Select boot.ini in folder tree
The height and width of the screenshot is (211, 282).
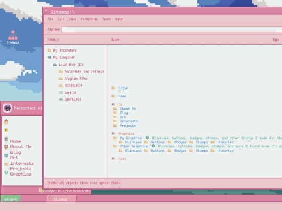[x=70, y=92]
